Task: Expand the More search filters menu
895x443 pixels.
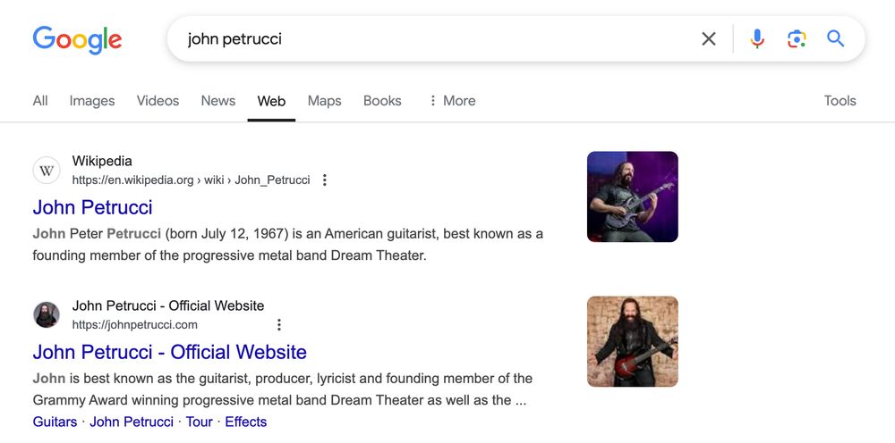Action: [x=452, y=101]
